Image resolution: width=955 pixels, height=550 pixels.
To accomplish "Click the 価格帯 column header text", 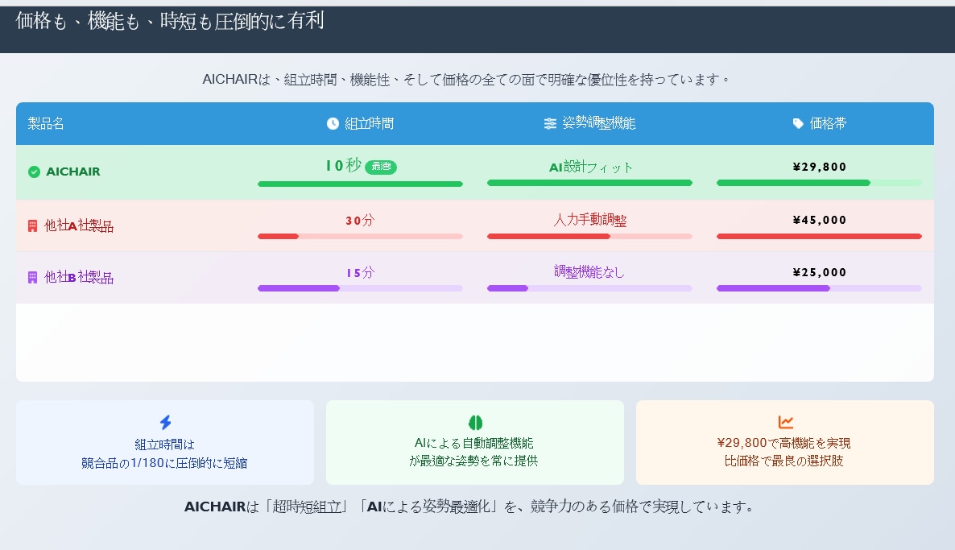I will tap(828, 124).
